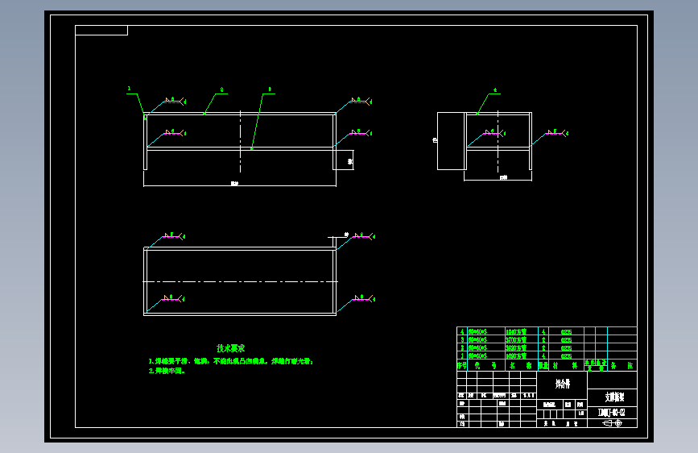Select the 备注 header in parts list
Screen dimensions: 698x453
pyautogui.click(x=622, y=366)
